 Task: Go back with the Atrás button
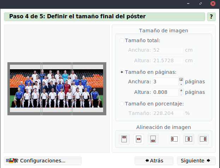click(154, 161)
